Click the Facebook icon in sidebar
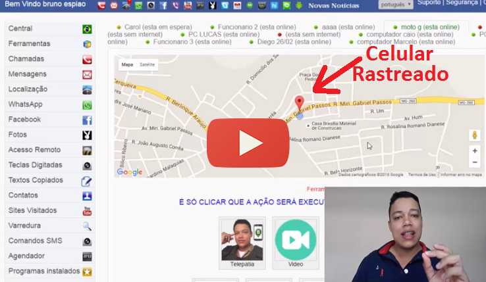 coord(87,120)
